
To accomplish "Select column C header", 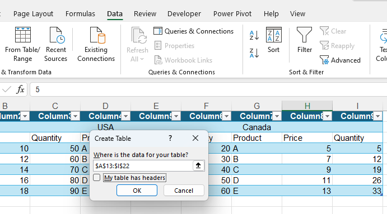I will click(x=55, y=106).
